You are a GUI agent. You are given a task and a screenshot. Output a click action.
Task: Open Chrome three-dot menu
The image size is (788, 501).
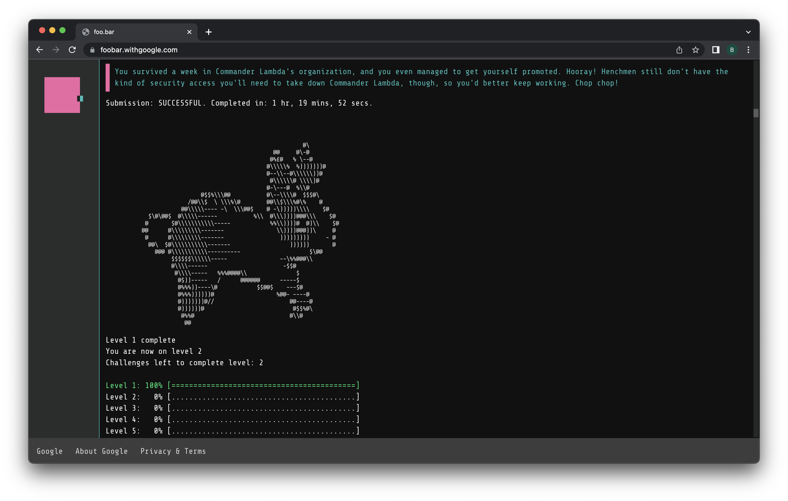(748, 50)
